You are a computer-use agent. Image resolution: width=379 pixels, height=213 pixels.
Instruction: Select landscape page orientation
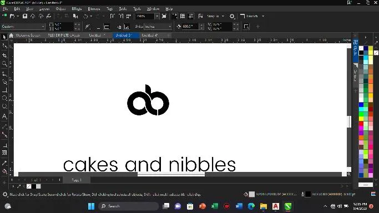(107, 27)
